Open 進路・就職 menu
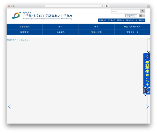This screenshot has height=133, width=157. click(x=96, y=32)
